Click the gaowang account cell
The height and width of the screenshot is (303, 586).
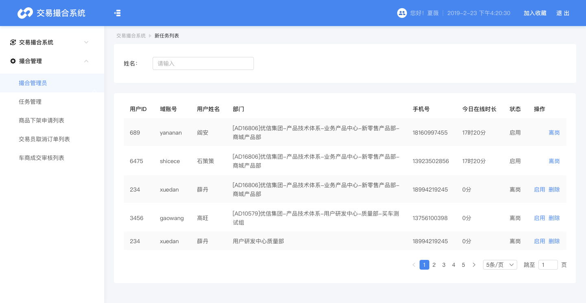click(172, 218)
